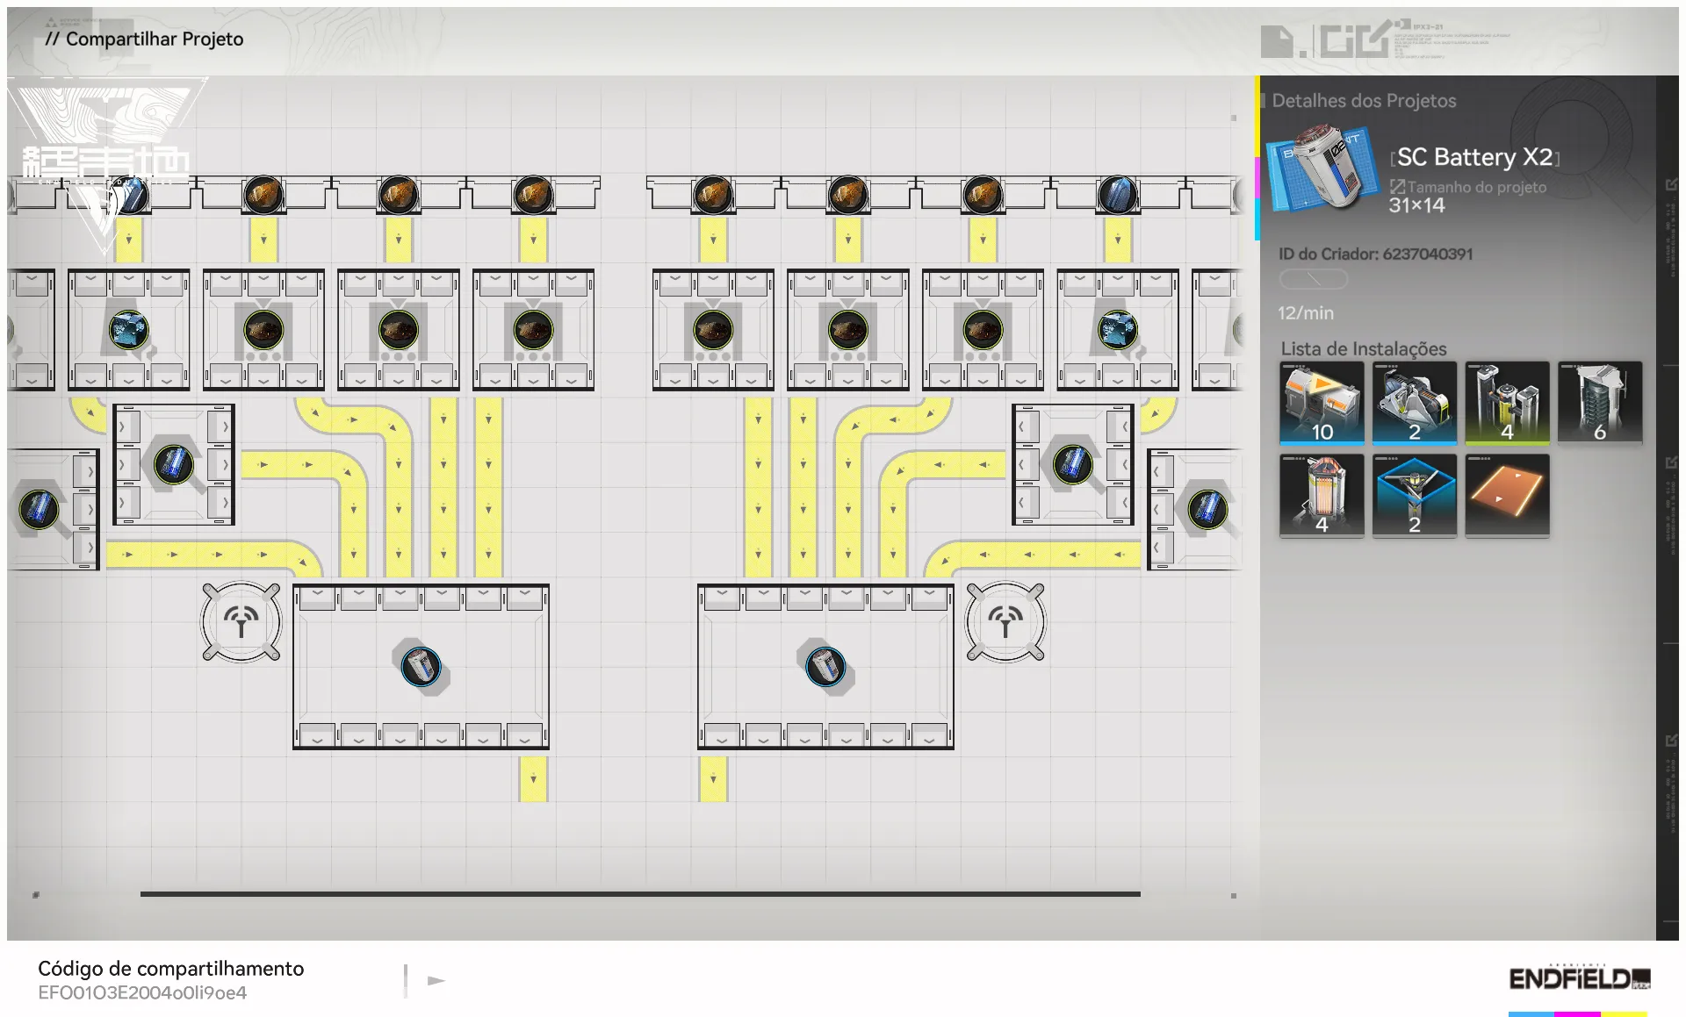The image size is (1686, 1017).
Task: Click the play arrow beside the share code
Action: [436, 980]
